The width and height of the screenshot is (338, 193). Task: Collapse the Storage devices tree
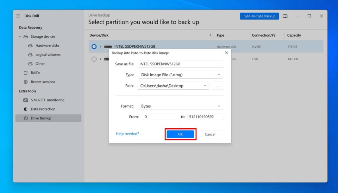pos(20,36)
